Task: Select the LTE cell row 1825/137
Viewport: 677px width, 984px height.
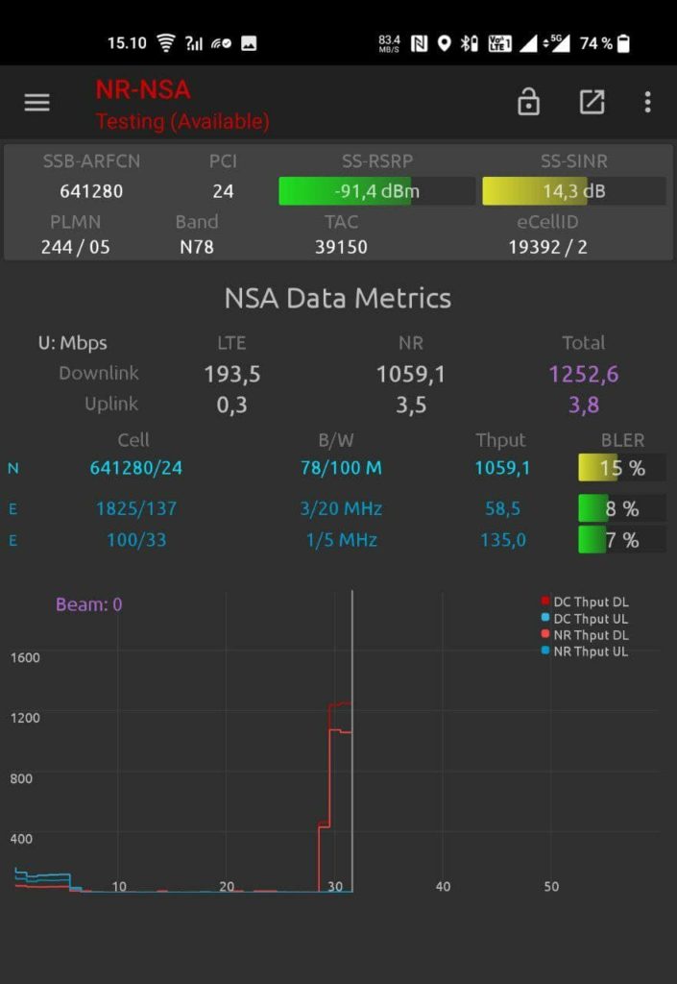Action: [x=135, y=508]
